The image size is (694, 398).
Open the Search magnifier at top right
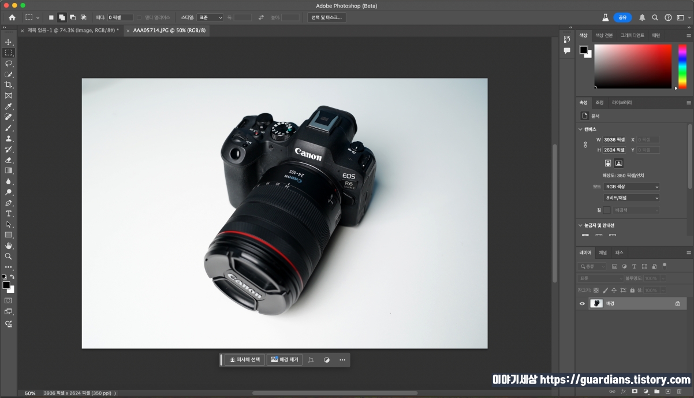click(x=655, y=17)
